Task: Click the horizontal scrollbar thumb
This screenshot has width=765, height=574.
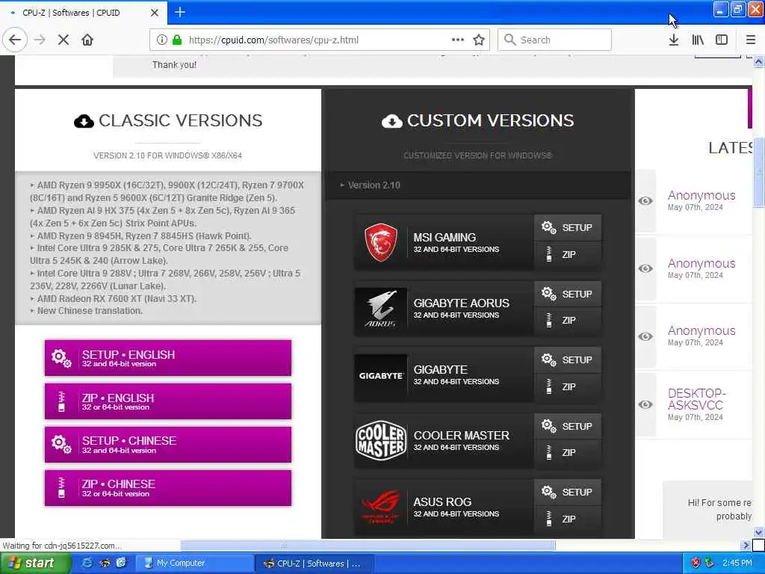Action: 368,545
